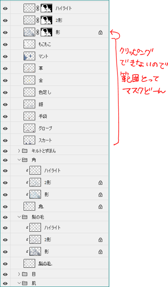
Task: Select the スカート layer name
Action: (x=45, y=141)
